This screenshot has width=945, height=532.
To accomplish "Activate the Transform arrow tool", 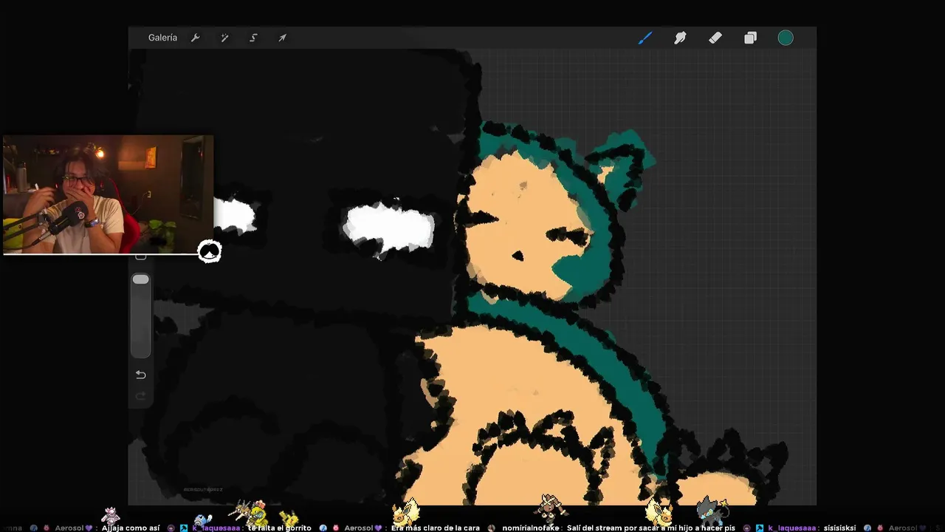I will [282, 38].
